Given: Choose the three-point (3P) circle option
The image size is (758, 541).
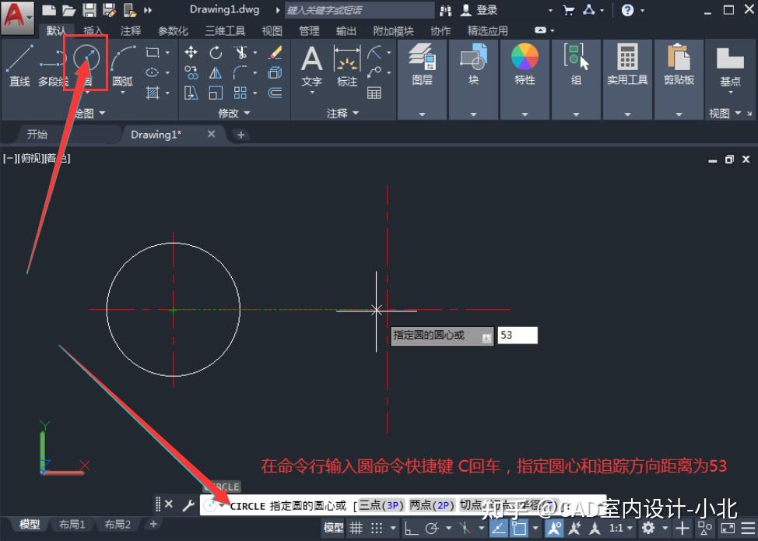Looking at the screenshot, I should (382, 506).
